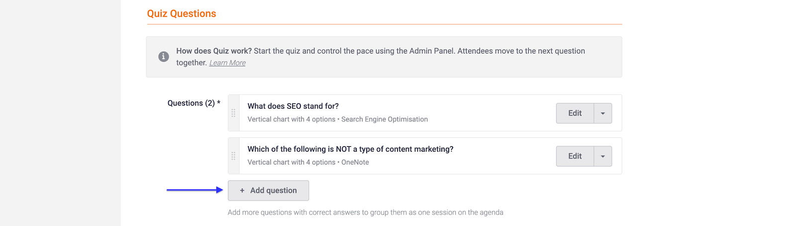This screenshot has width=796, height=226.
Task: Click the 'Search Engine Optimisation' answer subtitle
Action: coord(384,119)
